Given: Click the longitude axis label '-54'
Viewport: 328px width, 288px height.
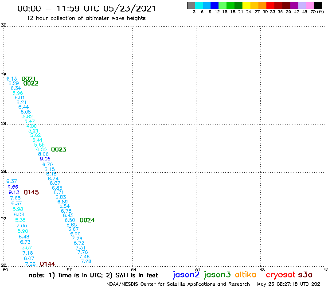Looking at the screenshot, I should pyautogui.click(x=132, y=269).
